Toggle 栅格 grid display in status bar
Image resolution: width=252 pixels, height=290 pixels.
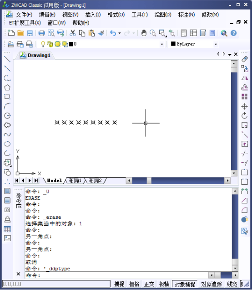click(x=134, y=284)
